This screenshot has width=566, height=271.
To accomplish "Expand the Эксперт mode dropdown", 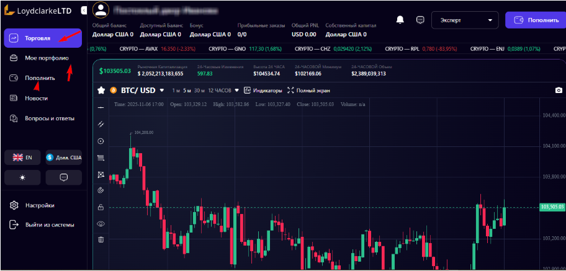I will point(465,20).
